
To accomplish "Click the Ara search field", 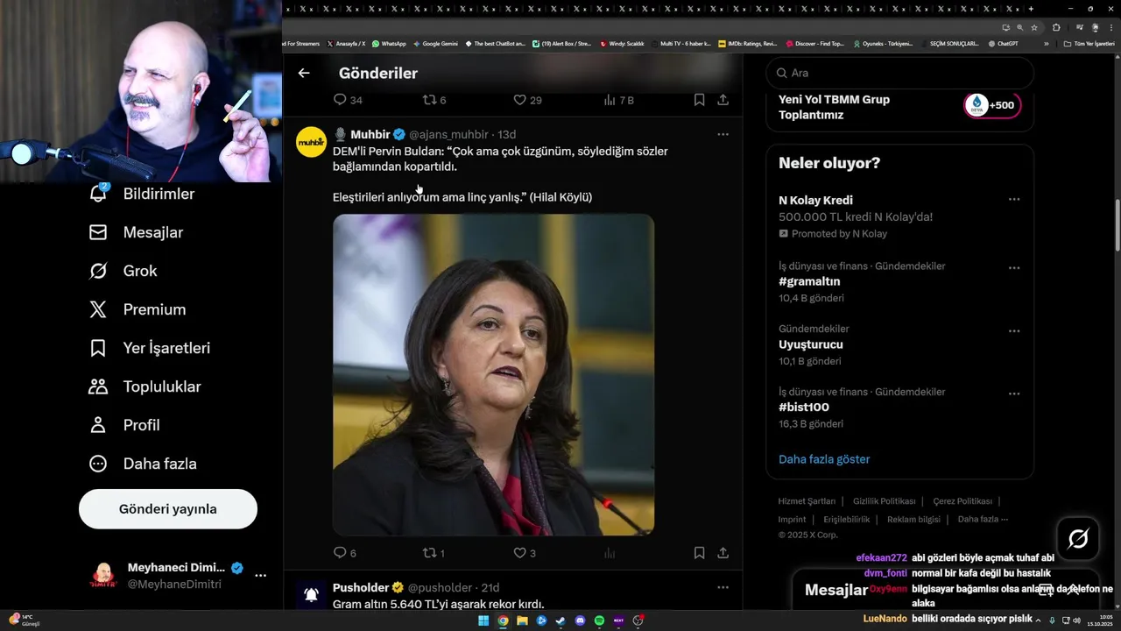I will pyautogui.click(x=899, y=73).
